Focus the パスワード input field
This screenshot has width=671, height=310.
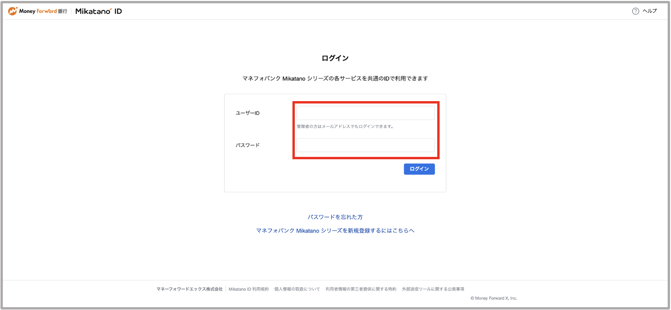pyautogui.click(x=365, y=145)
